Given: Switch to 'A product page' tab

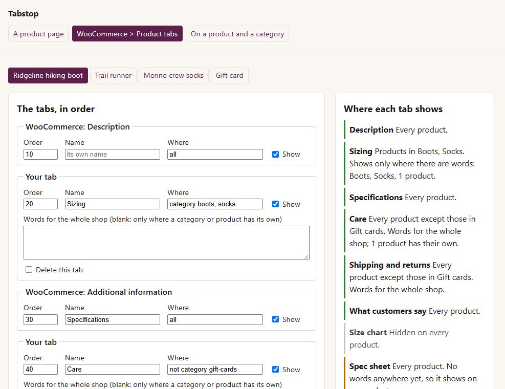Looking at the screenshot, I should coord(38,34).
